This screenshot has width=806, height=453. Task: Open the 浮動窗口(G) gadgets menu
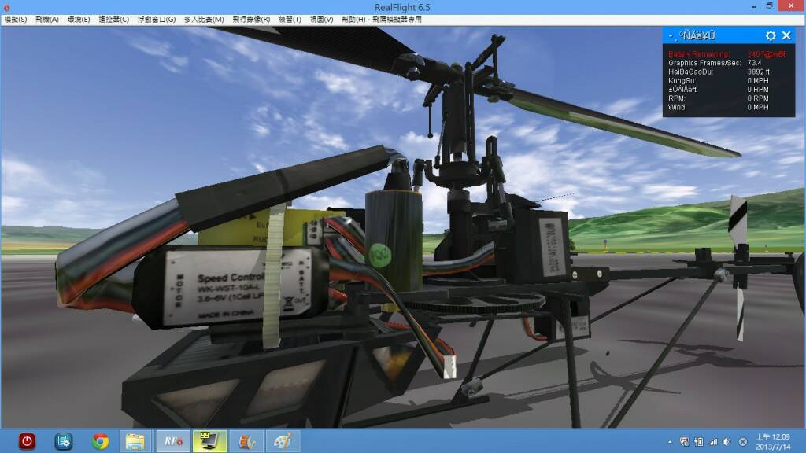point(157,20)
